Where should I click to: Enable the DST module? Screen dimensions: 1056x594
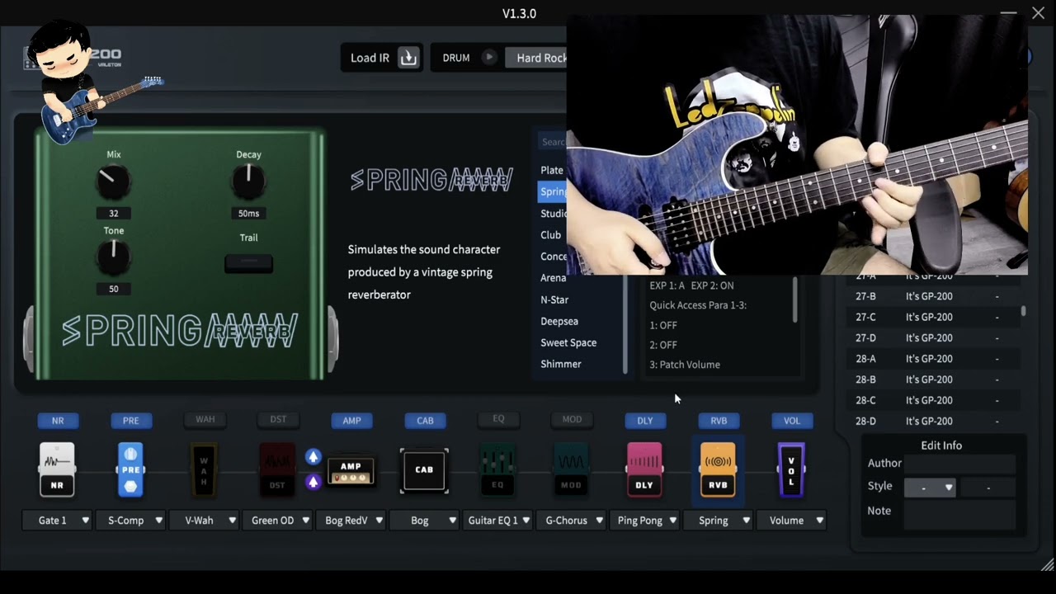tap(278, 420)
